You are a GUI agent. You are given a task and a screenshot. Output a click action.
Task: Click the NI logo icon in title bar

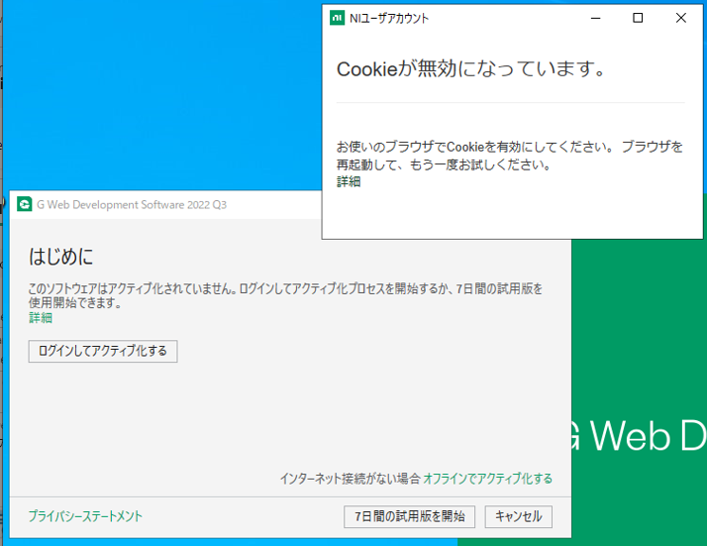337,18
